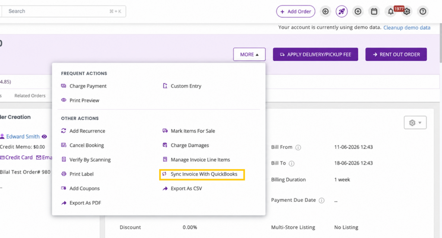The width and height of the screenshot is (442, 238).
Task: Click info icon next to Bill From
Action: click(x=298, y=147)
